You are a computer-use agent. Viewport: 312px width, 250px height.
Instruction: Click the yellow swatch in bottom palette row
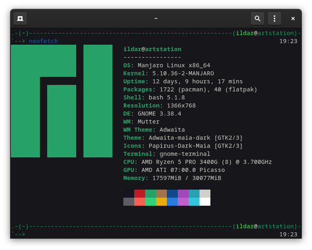(161, 202)
